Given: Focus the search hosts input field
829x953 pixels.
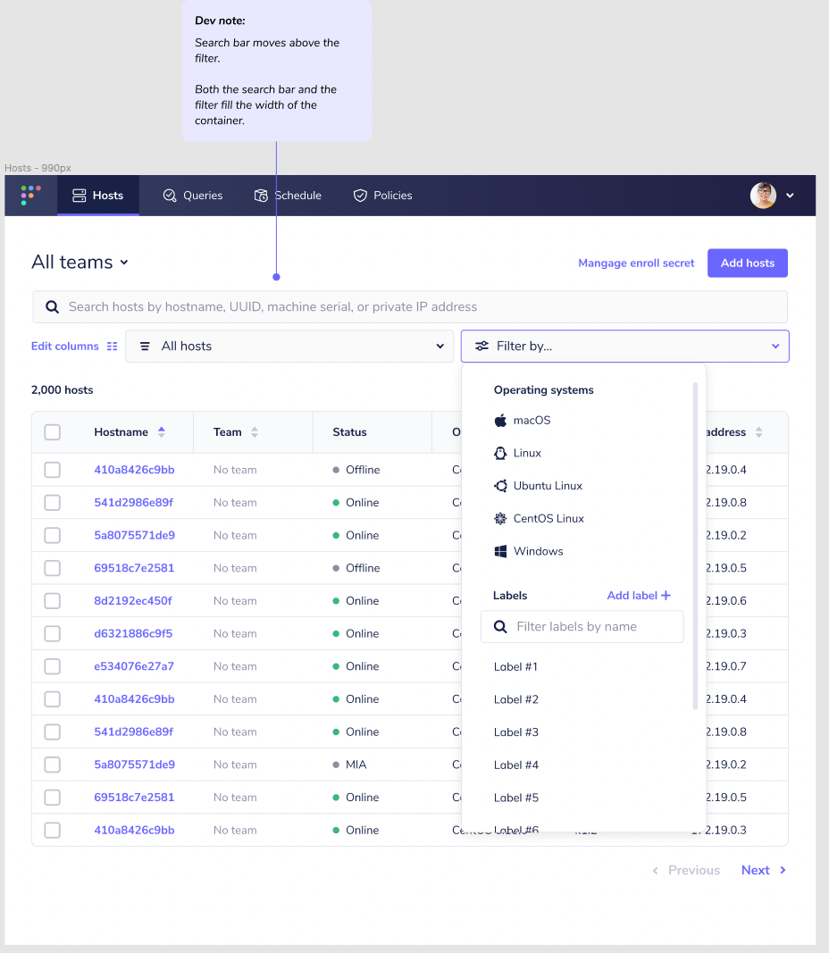Looking at the screenshot, I should (x=410, y=307).
